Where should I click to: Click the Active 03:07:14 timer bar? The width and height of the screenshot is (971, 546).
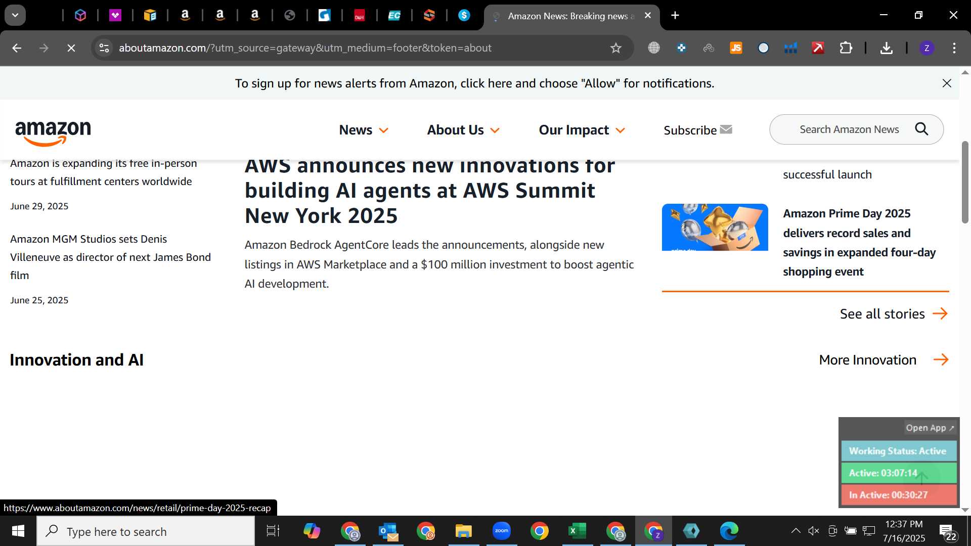(899, 473)
